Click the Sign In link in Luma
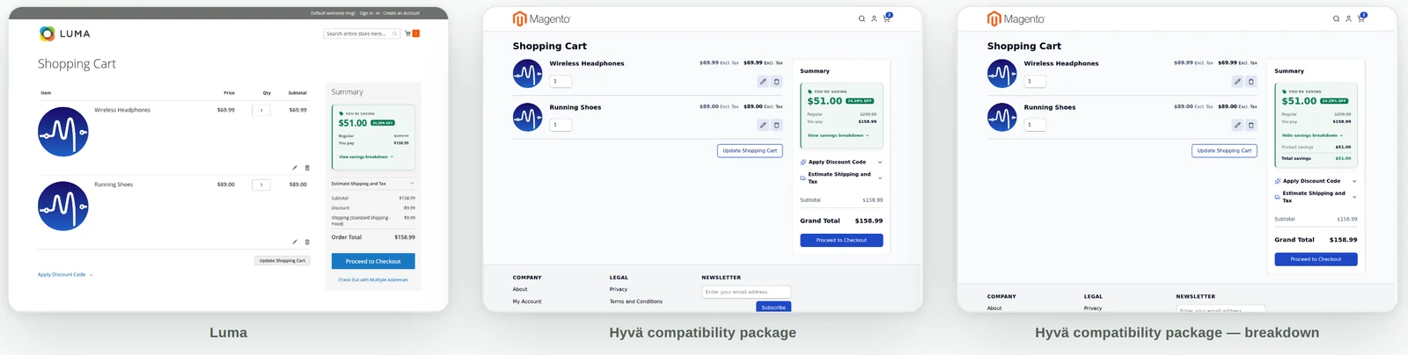The height and width of the screenshot is (355, 1408). (x=366, y=13)
